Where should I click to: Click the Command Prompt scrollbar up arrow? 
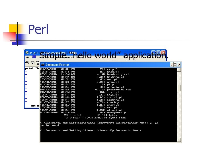tap(179, 70)
